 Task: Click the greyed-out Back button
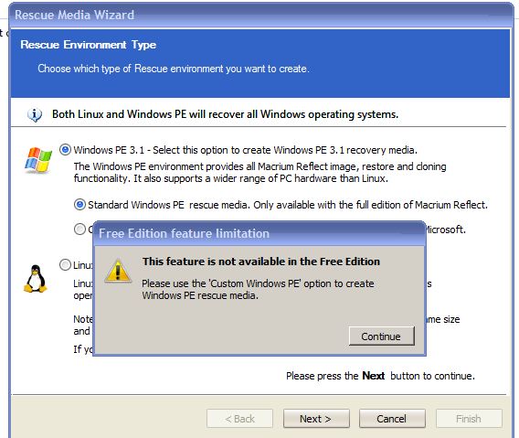(x=240, y=419)
